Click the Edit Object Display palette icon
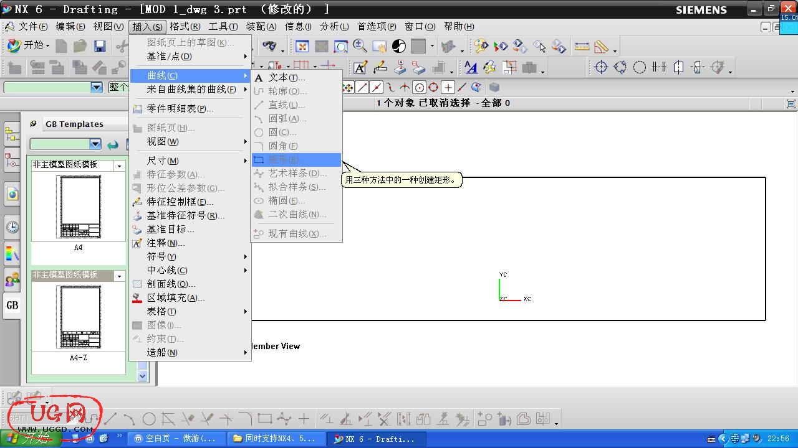The height and width of the screenshot is (448, 798). 481,46
